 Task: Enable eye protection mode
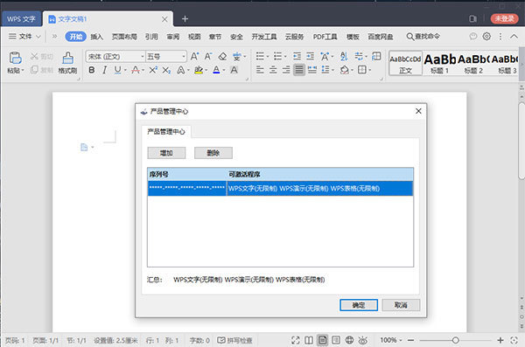click(363, 340)
